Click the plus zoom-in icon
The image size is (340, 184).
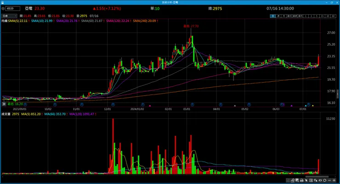[x=334, y=180]
